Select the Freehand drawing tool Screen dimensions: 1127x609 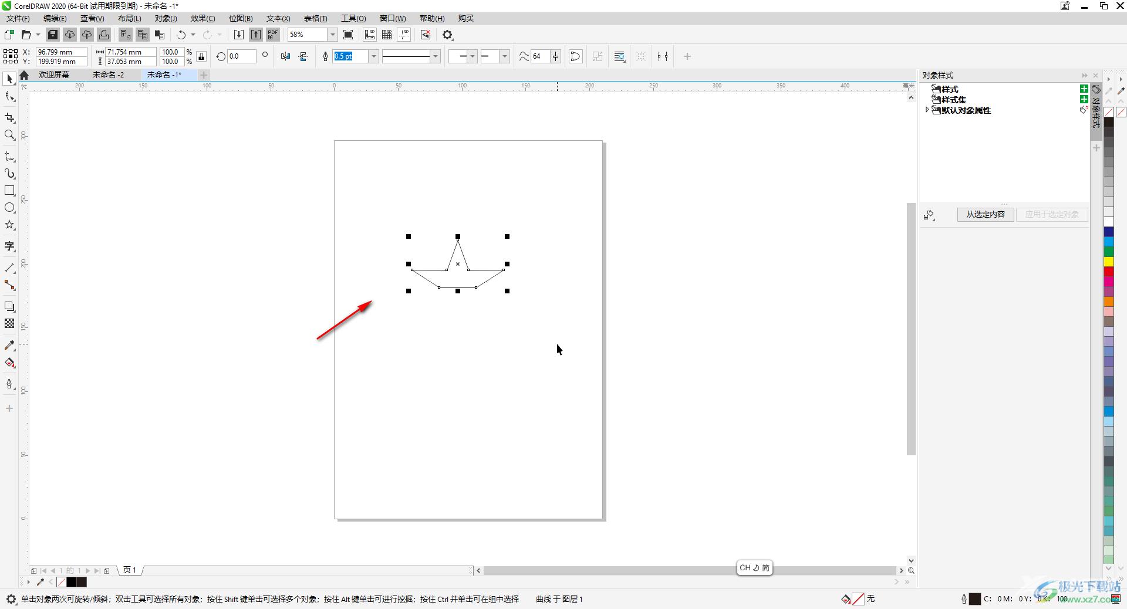(x=9, y=157)
